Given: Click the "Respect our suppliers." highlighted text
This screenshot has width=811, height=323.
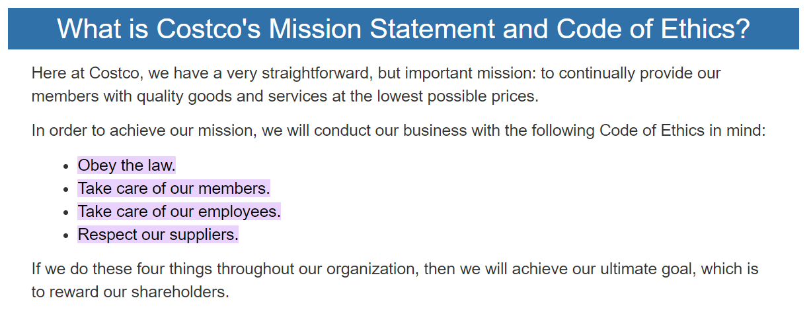Looking at the screenshot, I should tap(158, 235).
